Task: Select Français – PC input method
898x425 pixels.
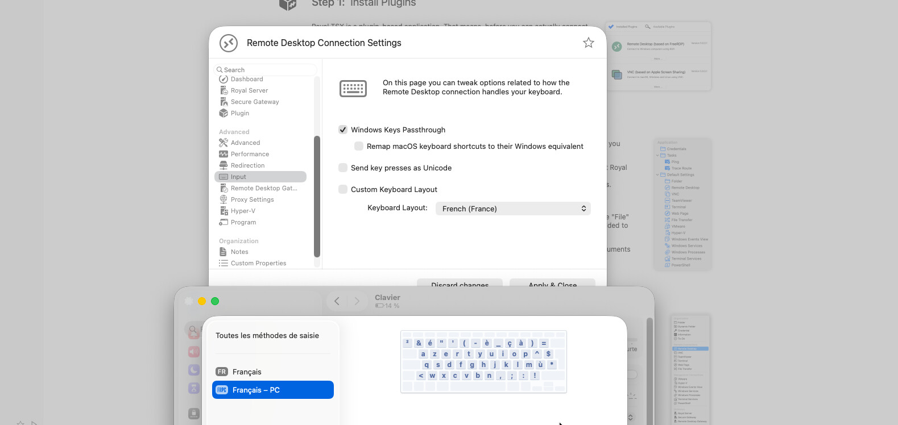Action: tap(272, 390)
